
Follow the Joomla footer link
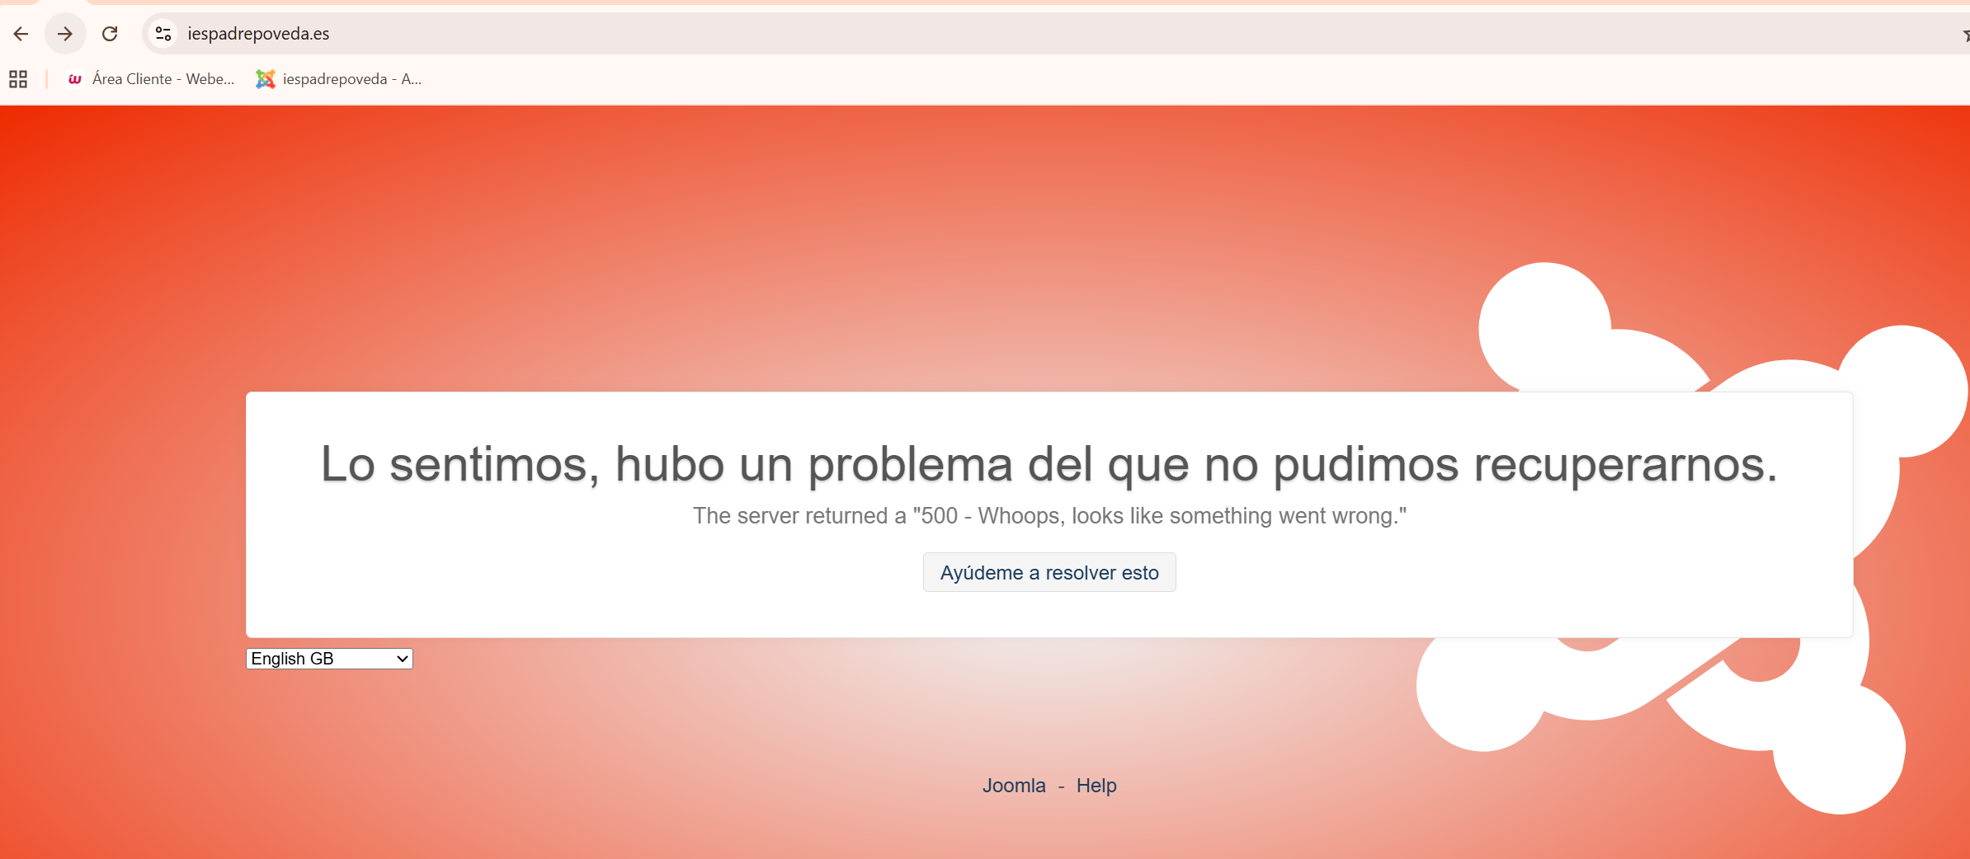(x=1013, y=786)
